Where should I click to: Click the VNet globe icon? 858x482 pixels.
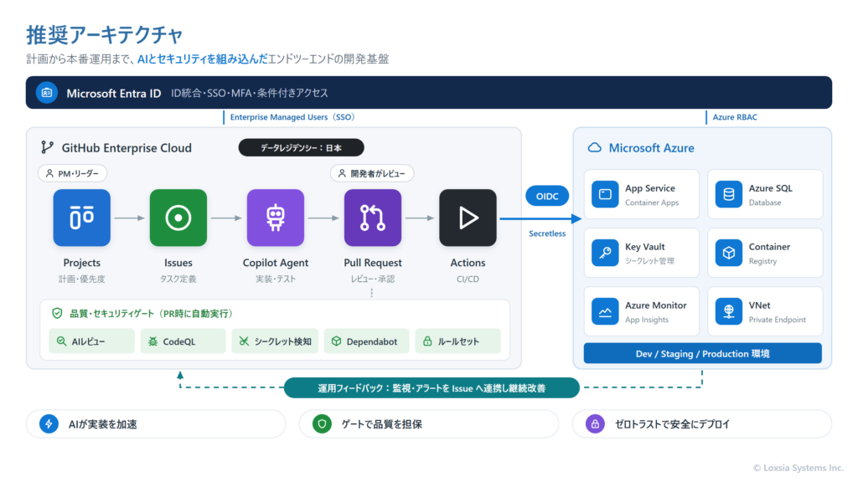(x=729, y=311)
